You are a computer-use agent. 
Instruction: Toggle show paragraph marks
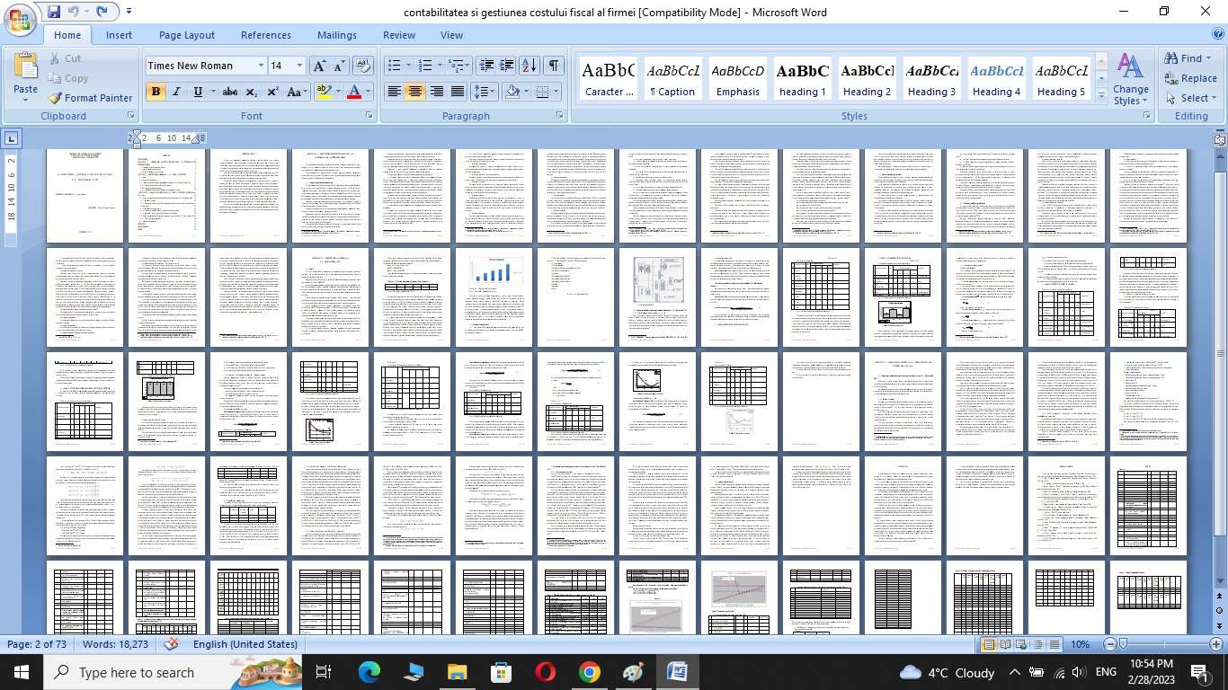click(x=554, y=66)
